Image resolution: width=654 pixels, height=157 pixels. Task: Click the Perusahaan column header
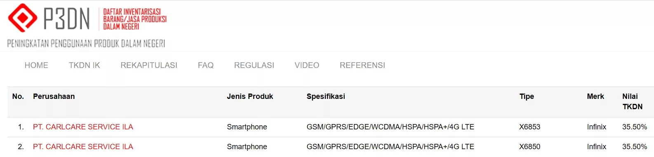point(54,96)
